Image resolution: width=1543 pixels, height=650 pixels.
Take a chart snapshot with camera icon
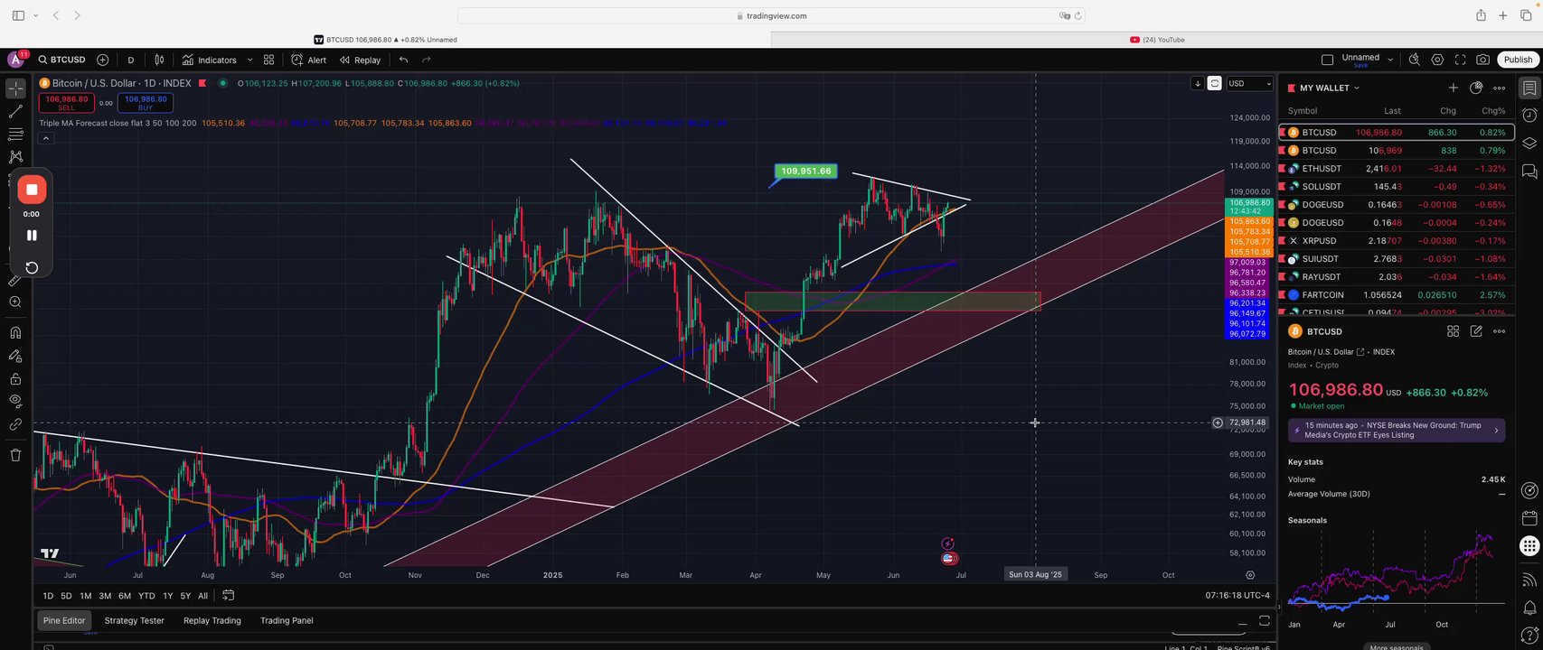1482,60
